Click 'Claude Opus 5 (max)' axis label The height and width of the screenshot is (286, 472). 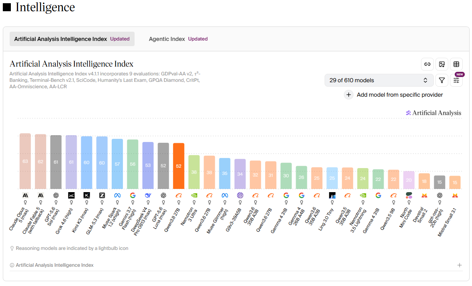(x=19, y=220)
